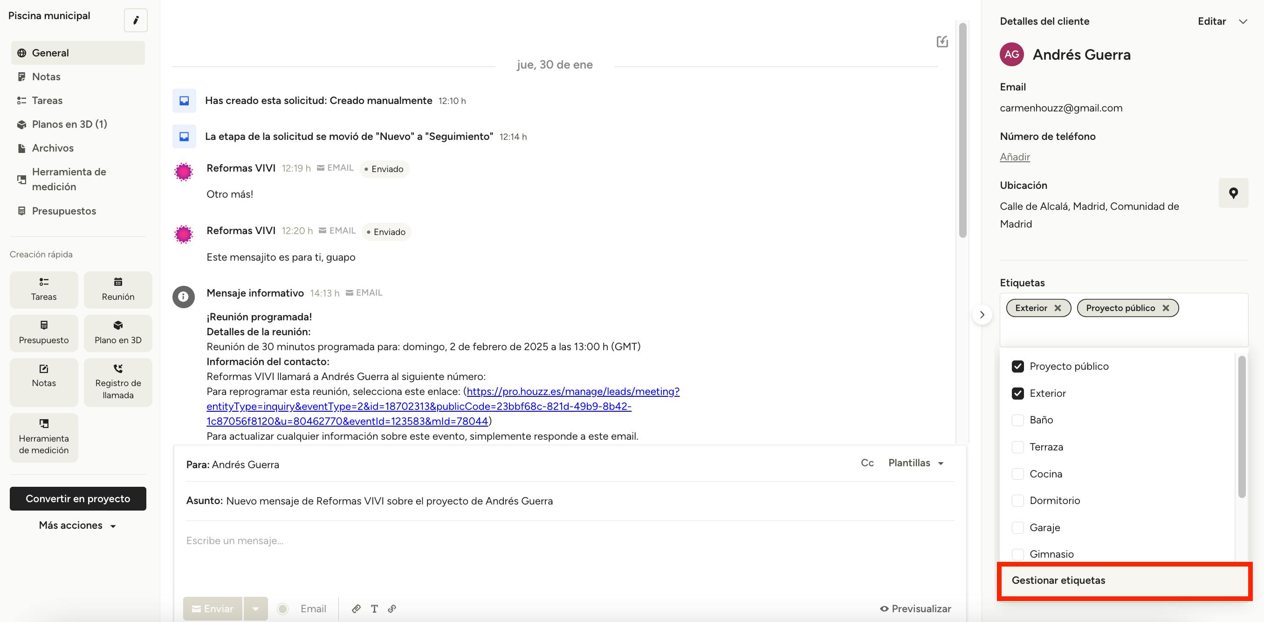Click the insert link chain icon
This screenshot has width=1264, height=622.
[392, 609]
